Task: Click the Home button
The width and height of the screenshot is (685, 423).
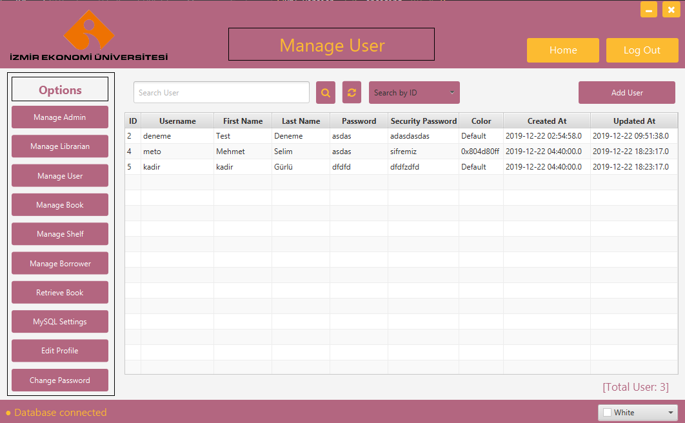Action: tap(563, 50)
